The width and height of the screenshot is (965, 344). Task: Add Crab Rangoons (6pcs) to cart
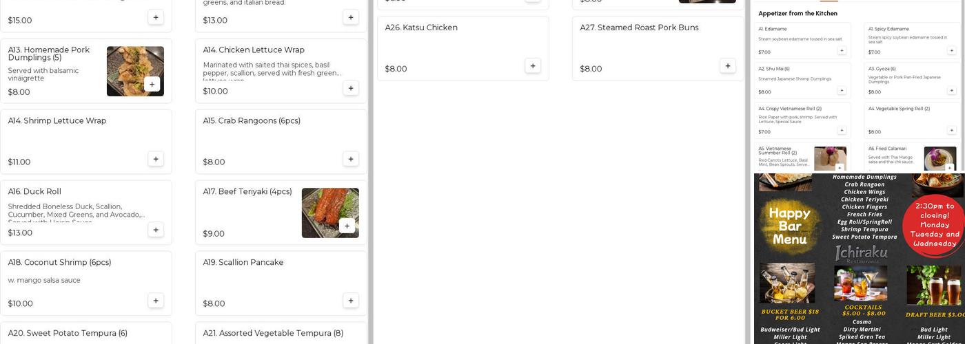click(350, 159)
